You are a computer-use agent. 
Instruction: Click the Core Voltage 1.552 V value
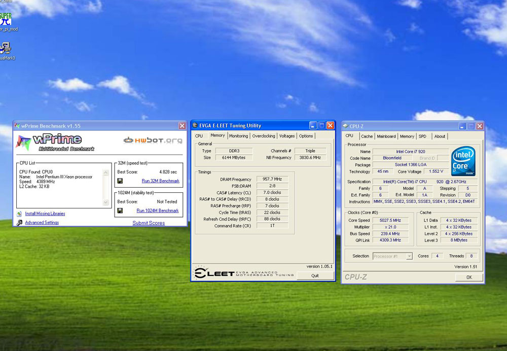tap(436, 171)
